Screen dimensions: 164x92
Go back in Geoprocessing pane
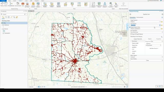pyautogui.click(x=130, y=14)
